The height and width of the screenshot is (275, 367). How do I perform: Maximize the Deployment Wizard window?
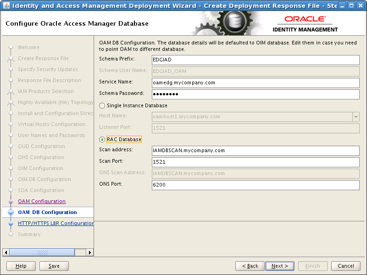pyautogui.click(x=351, y=5)
